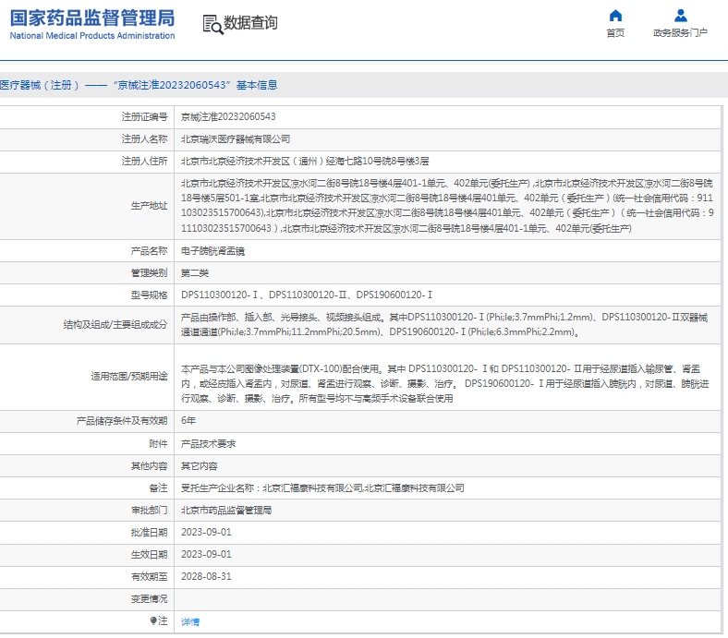Click the 注册证编号 label
This screenshot has height=638, width=728.
point(144,117)
